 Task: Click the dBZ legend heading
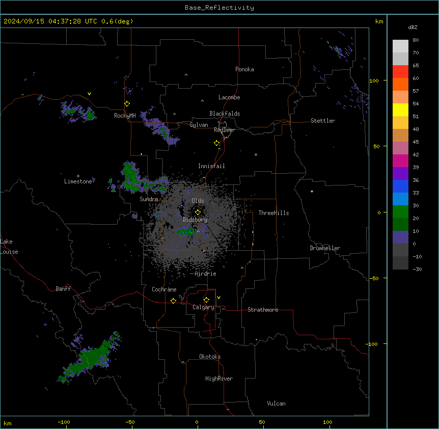click(413, 27)
